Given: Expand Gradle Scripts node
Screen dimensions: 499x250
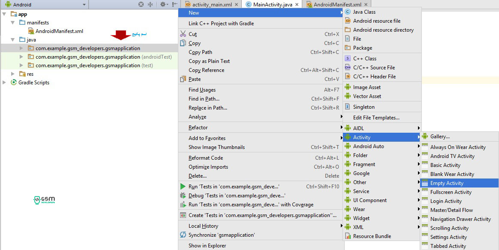Looking at the screenshot, I should (x=4, y=83).
